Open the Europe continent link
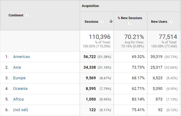 point(19,78)
